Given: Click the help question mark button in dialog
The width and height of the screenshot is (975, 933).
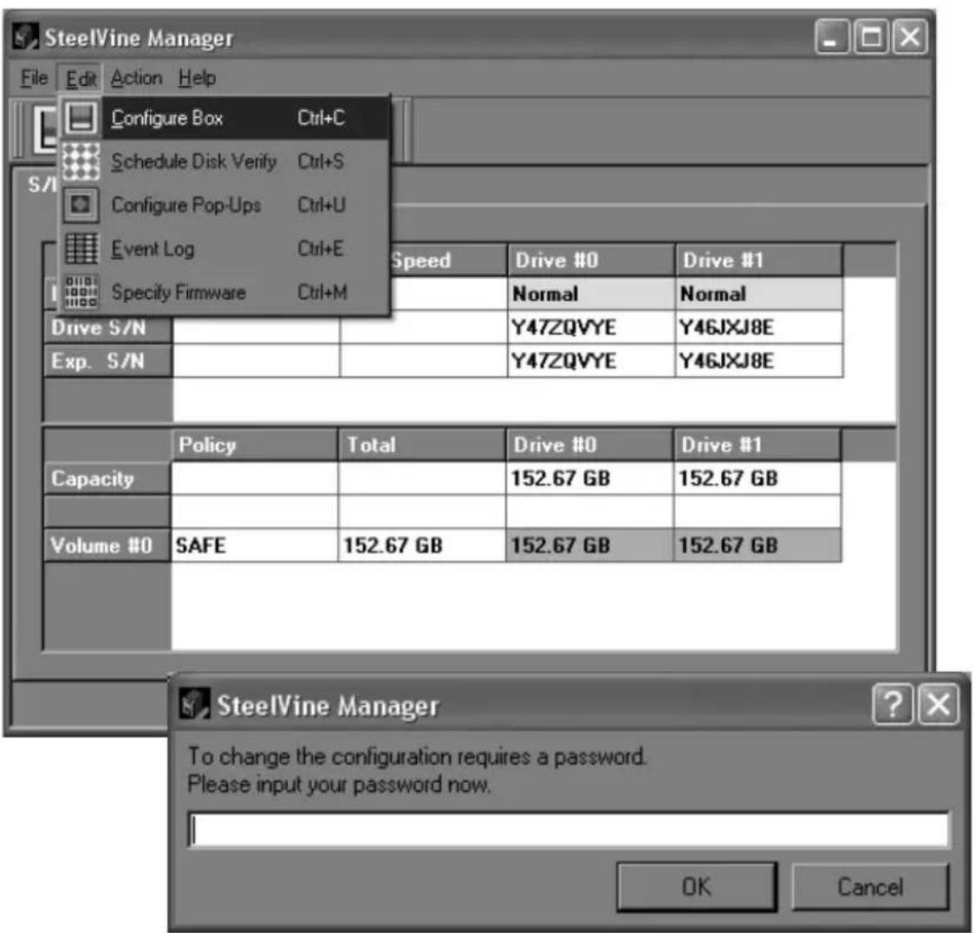Looking at the screenshot, I should point(893,705).
